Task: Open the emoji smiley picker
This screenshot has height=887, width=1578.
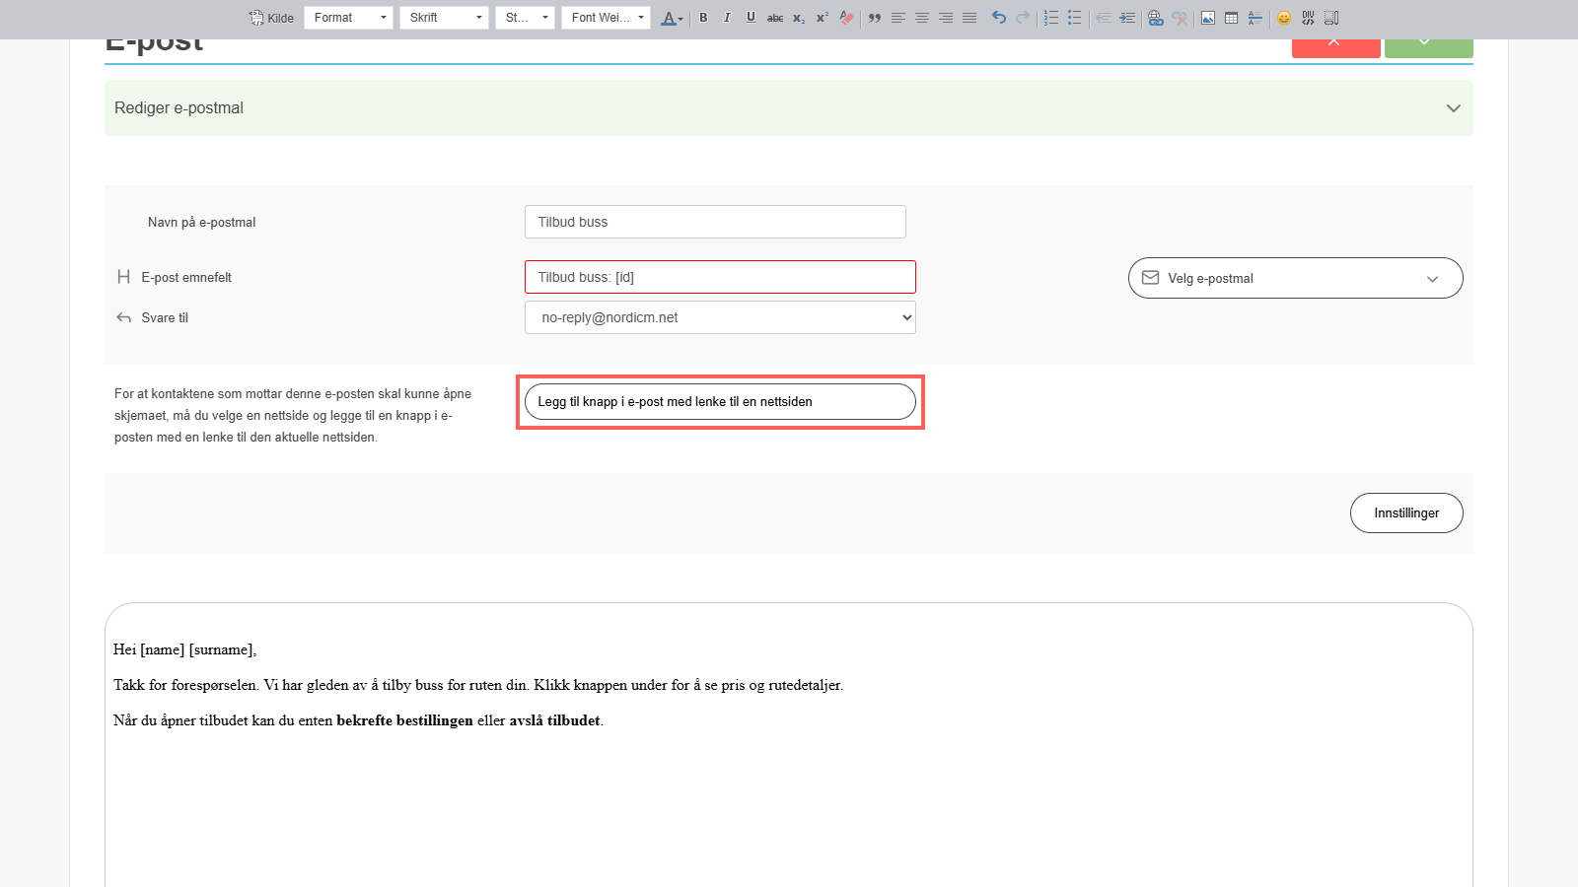Action: point(1284,18)
